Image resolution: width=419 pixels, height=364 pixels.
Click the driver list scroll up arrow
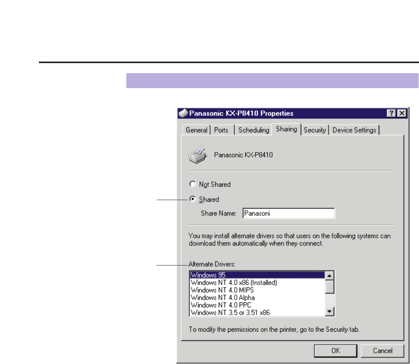[330, 276]
